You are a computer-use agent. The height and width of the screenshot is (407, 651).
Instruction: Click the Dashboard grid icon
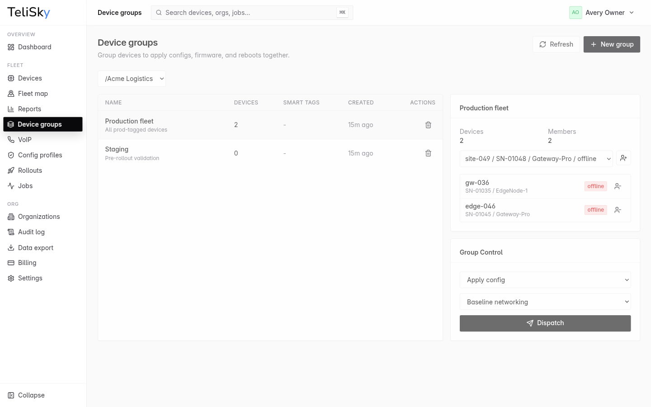(11, 47)
